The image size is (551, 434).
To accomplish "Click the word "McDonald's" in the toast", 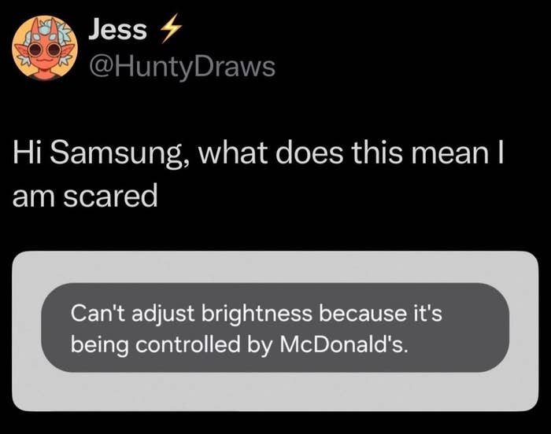I will 345,344.
